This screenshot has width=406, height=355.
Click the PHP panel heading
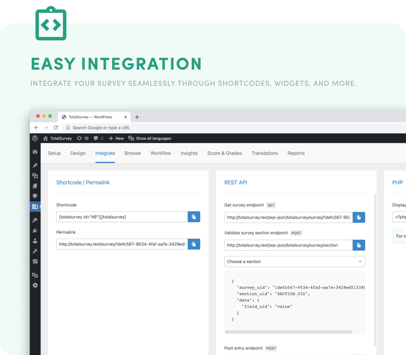(397, 182)
